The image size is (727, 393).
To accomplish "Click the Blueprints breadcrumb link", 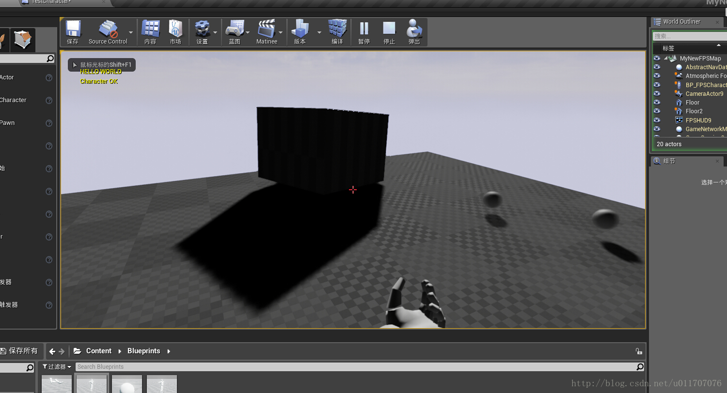I will 144,351.
